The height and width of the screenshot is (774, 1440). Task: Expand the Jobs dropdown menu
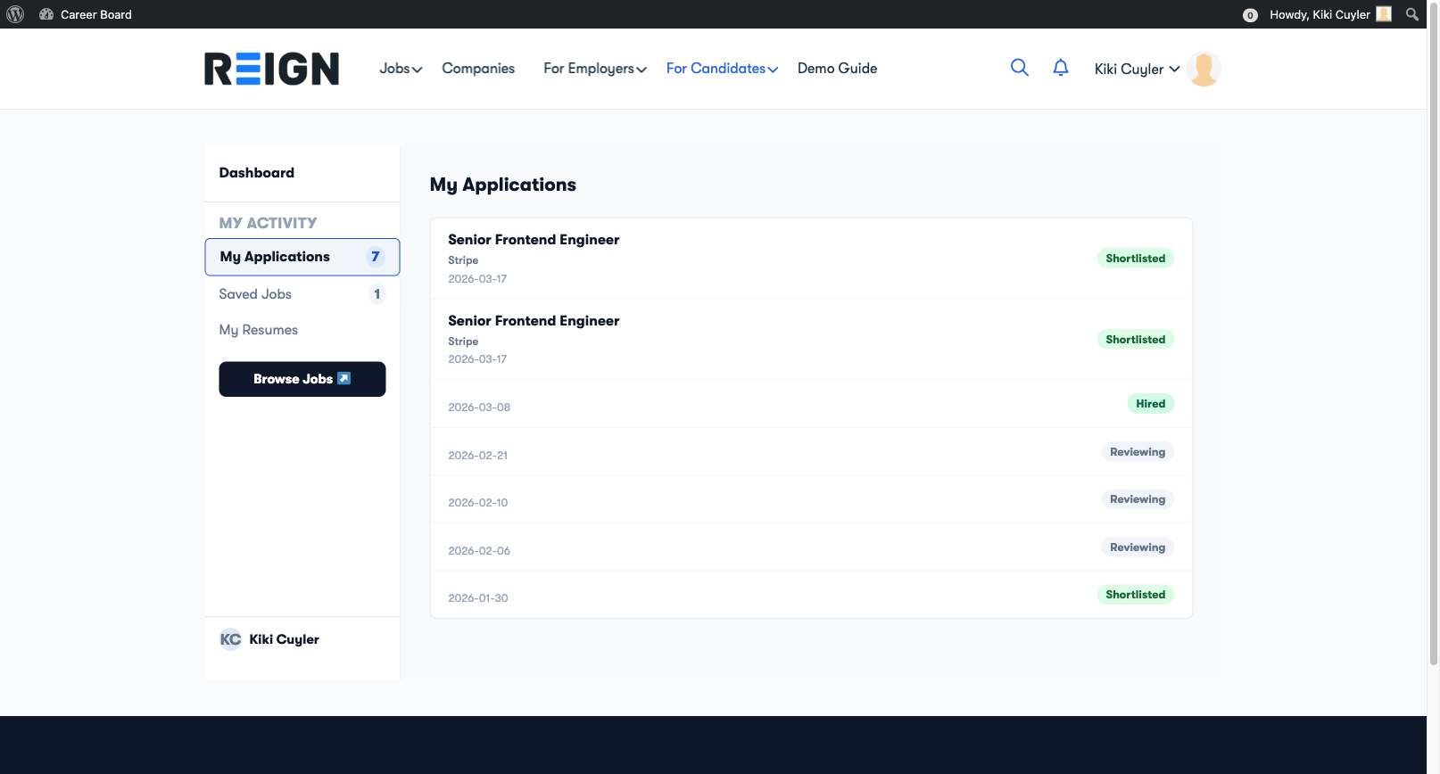coord(401,69)
